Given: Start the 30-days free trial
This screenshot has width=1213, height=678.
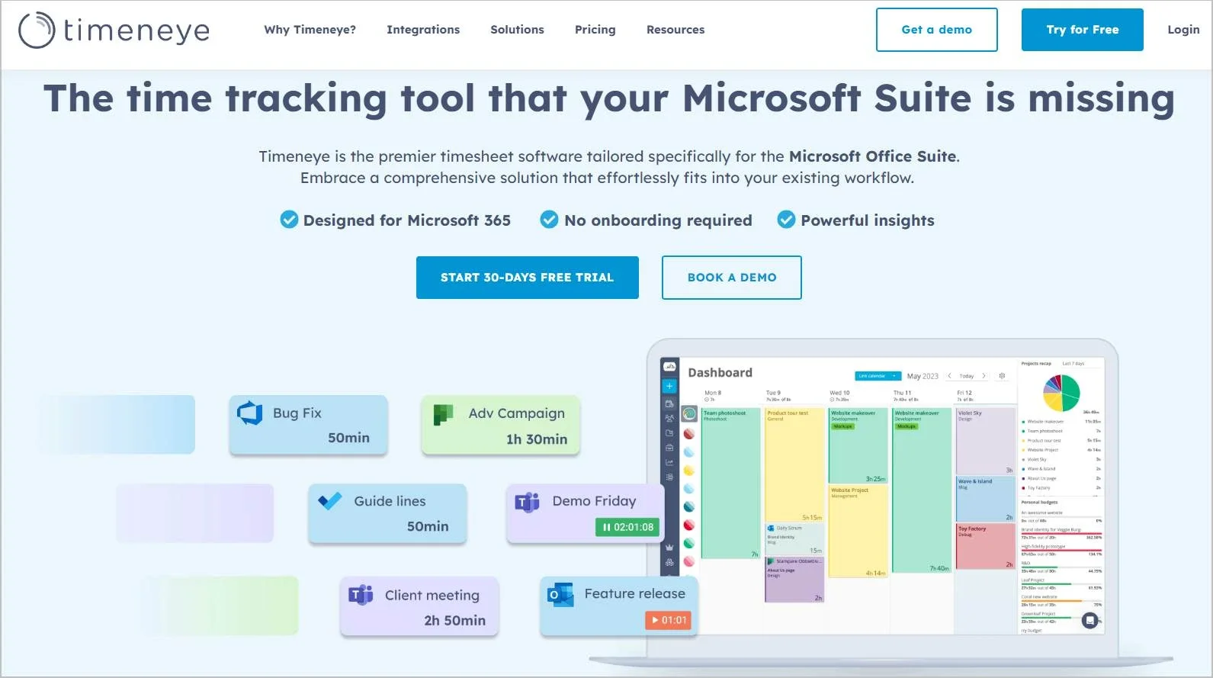Looking at the screenshot, I should [527, 278].
